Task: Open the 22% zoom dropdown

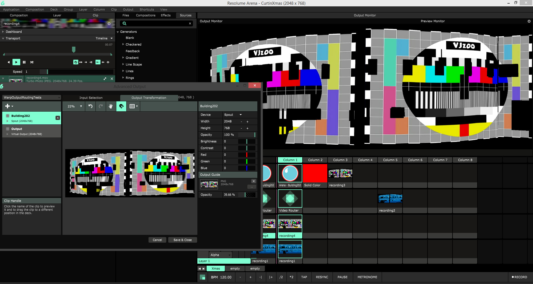Action: tap(75, 106)
